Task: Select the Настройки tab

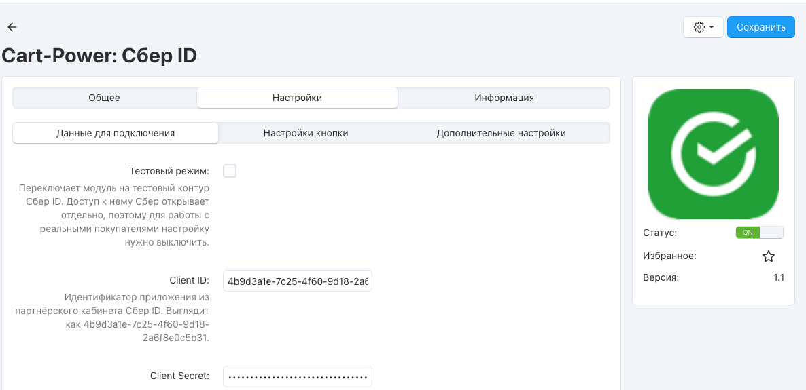Action: point(297,98)
